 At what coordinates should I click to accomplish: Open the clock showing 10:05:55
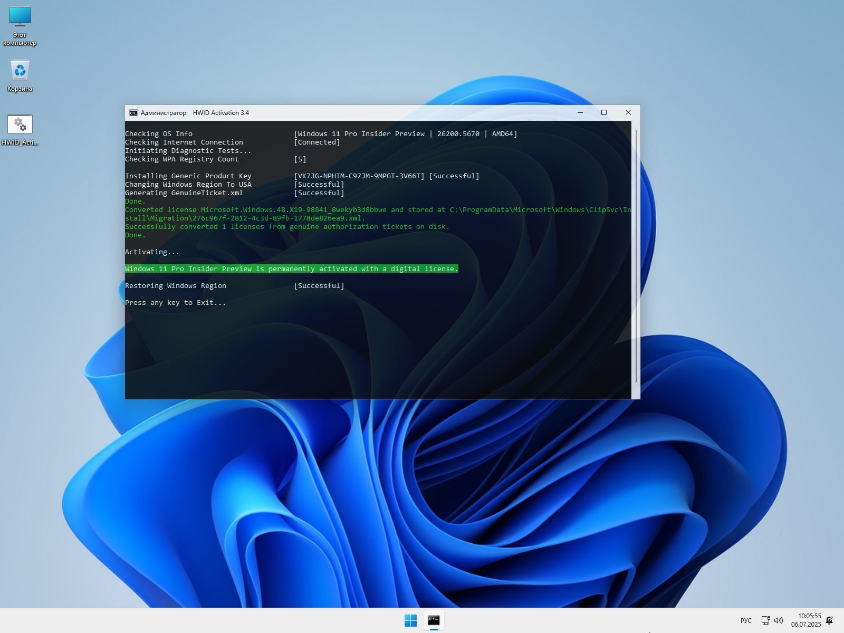806,620
